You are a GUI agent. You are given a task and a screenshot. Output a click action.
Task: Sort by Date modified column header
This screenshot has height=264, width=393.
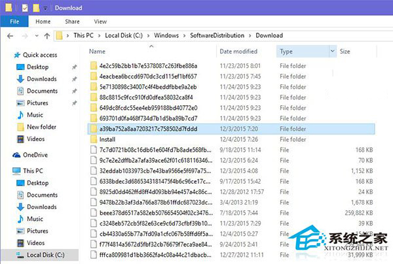point(238,52)
